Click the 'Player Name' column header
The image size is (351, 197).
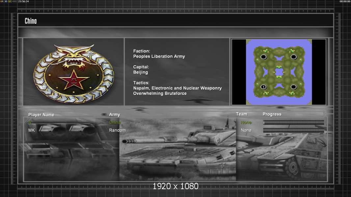pos(41,115)
